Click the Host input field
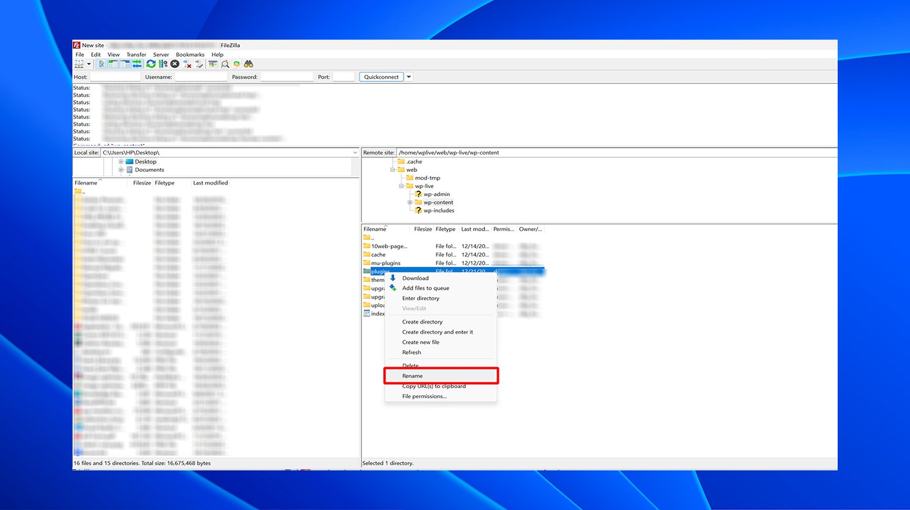The height and width of the screenshot is (510, 910). [x=115, y=77]
